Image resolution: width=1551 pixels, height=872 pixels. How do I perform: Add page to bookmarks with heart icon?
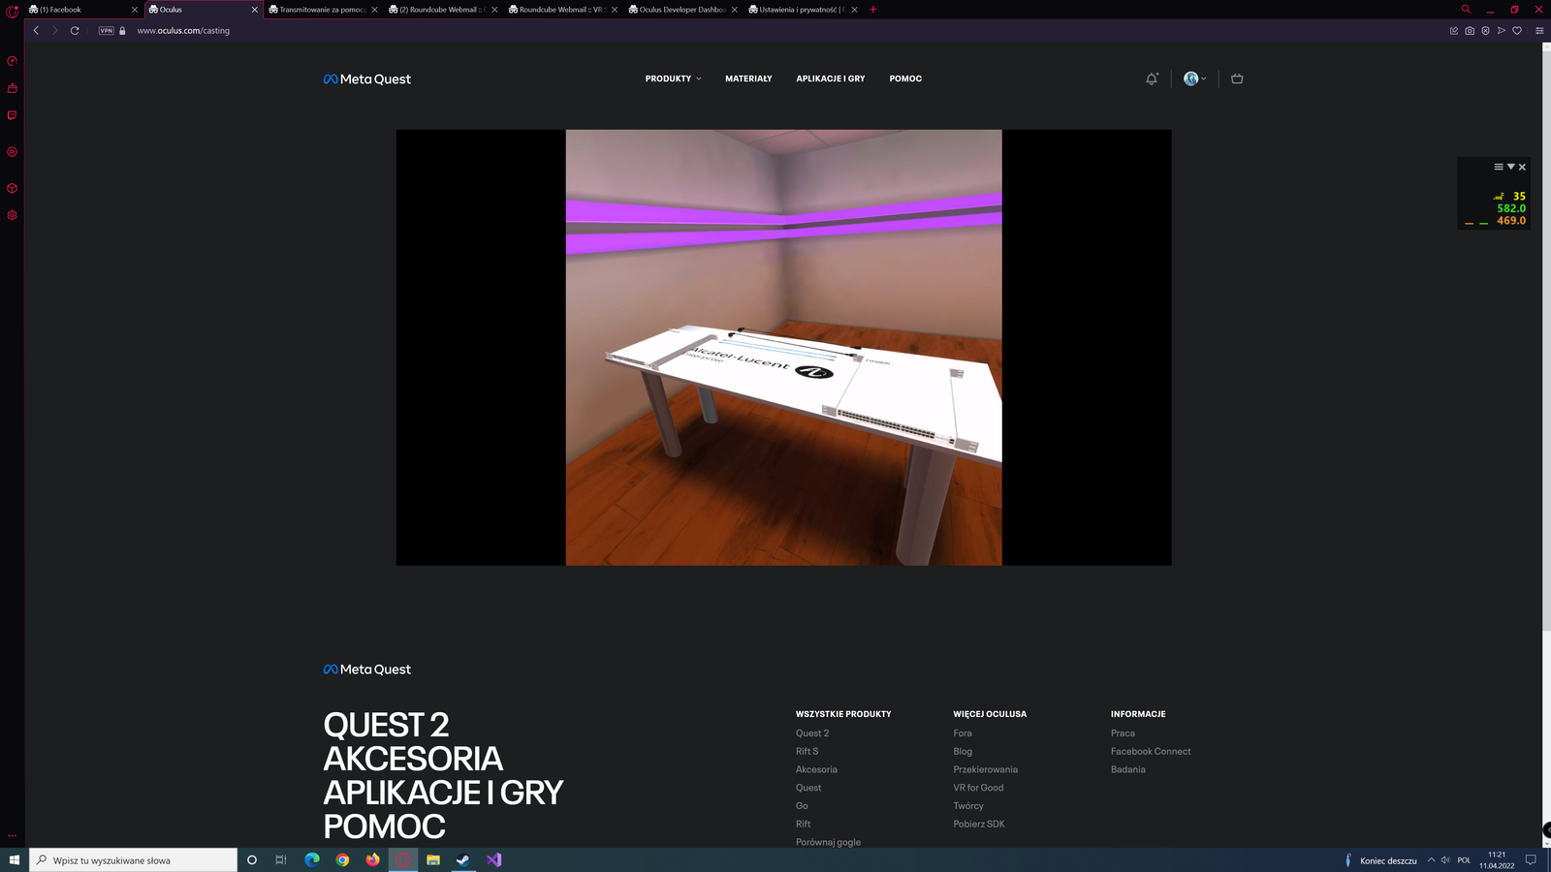[x=1517, y=31]
